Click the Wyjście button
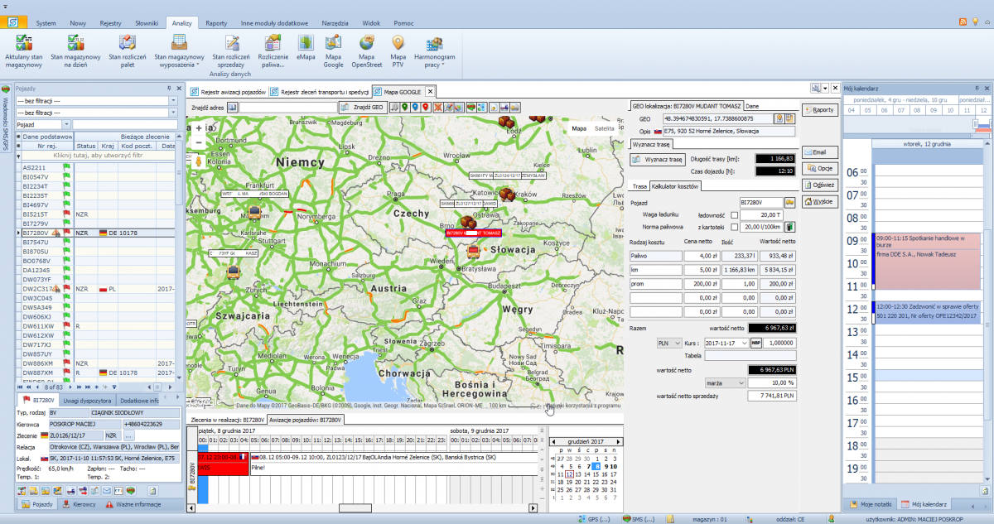This screenshot has height=524, width=994. [820, 201]
